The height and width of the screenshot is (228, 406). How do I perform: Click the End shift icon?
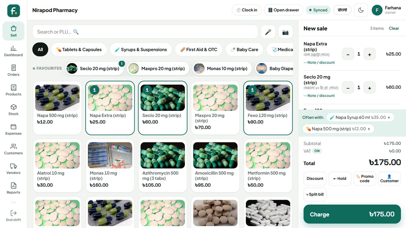click(x=13, y=216)
